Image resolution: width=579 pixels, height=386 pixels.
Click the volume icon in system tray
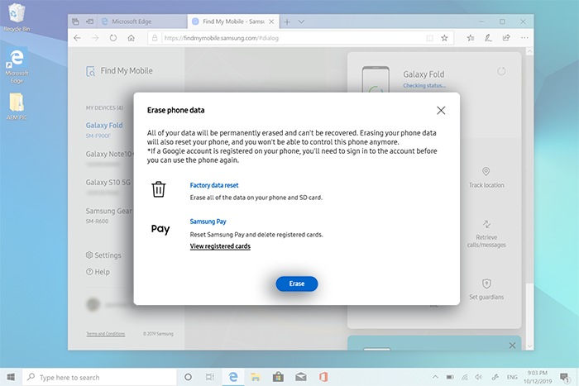tap(479, 377)
